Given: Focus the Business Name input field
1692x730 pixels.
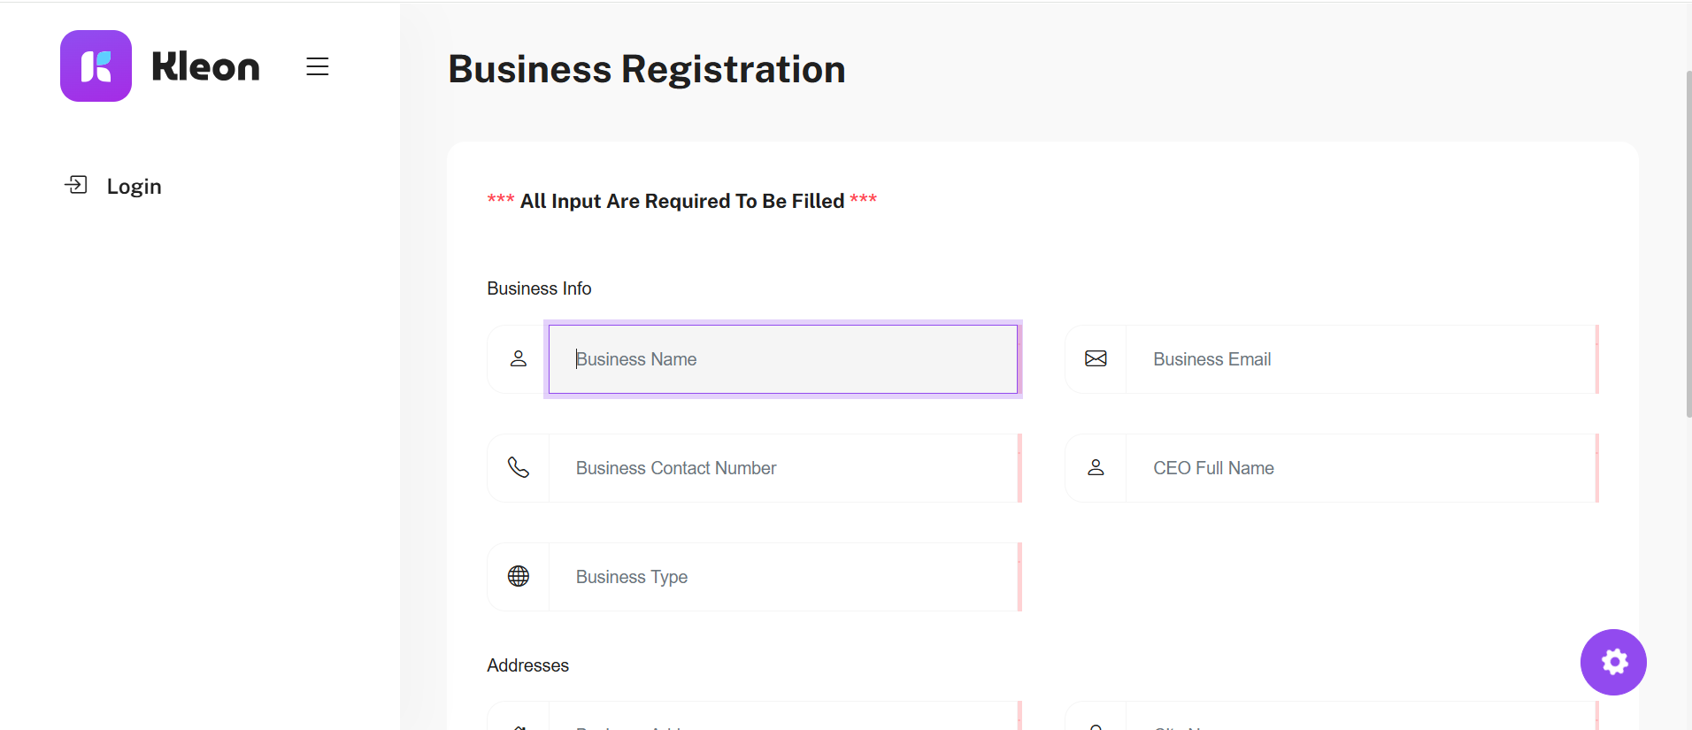Looking at the screenshot, I should pyautogui.click(x=782, y=359).
